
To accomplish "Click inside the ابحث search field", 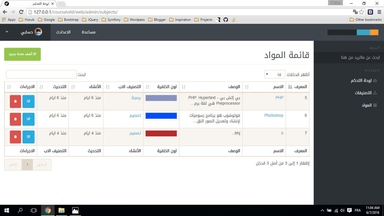I will 41,74.
